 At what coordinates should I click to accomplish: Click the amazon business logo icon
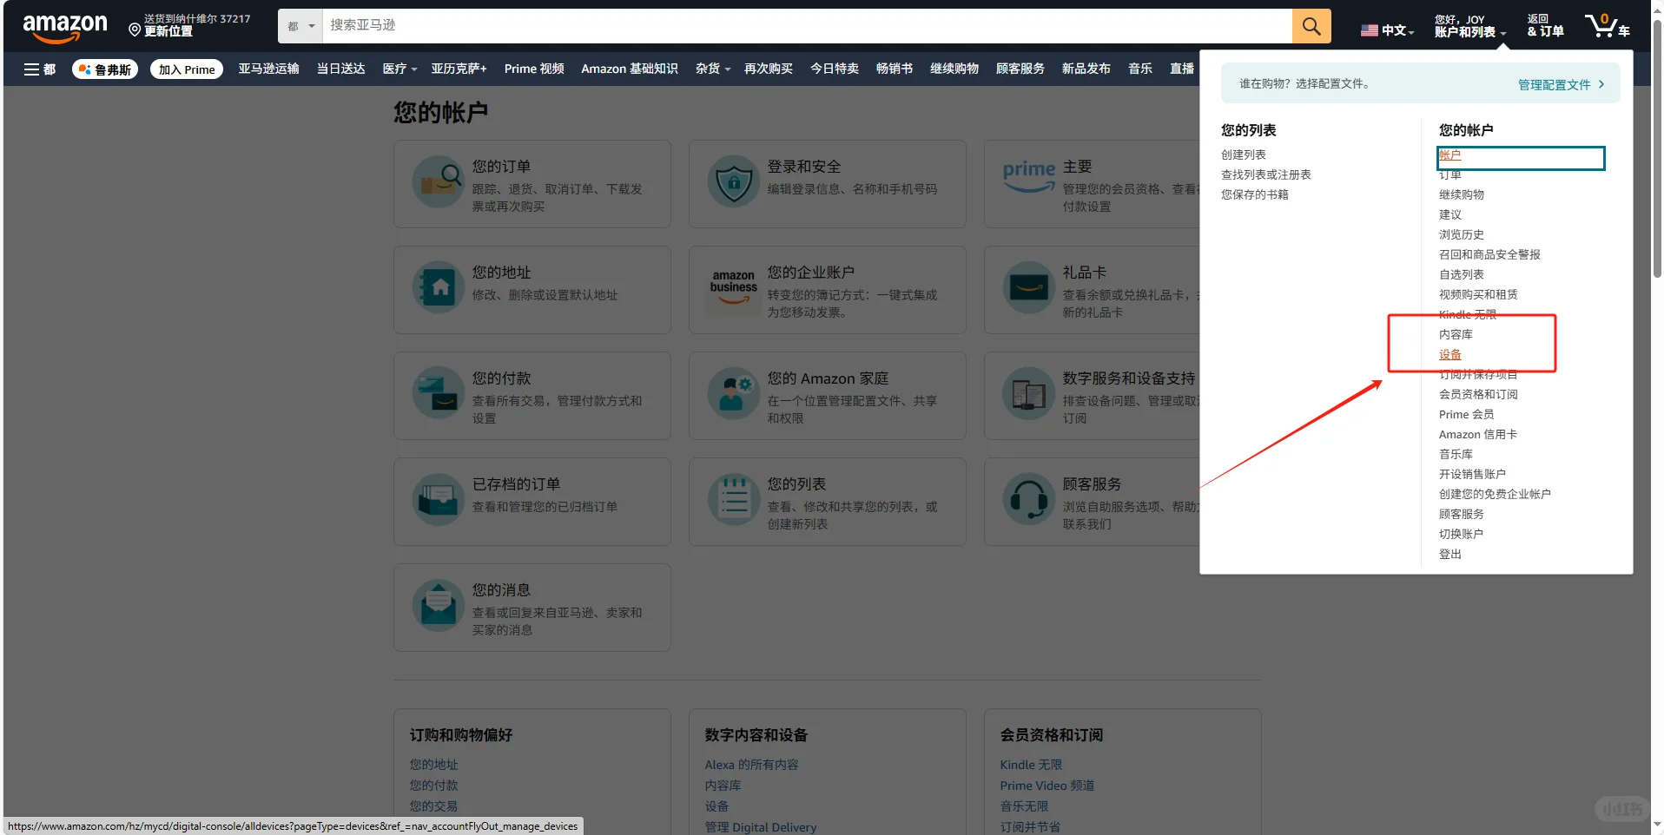coord(734,288)
